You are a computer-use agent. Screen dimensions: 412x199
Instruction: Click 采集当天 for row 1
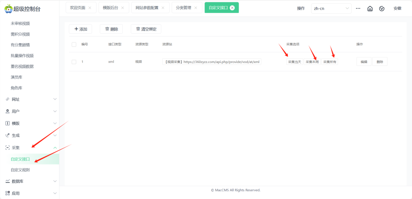pyautogui.click(x=295, y=62)
